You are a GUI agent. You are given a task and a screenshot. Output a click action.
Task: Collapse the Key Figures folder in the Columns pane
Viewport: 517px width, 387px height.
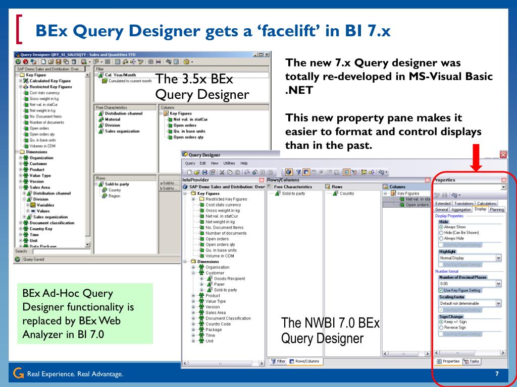pyautogui.click(x=385, y=193)
